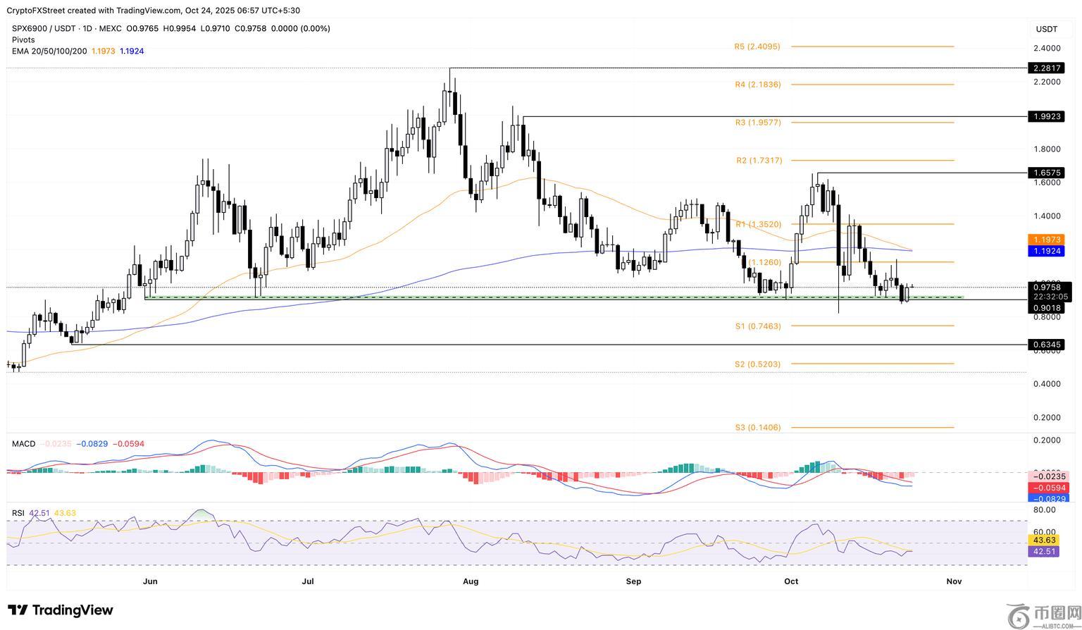The width and height of the screenshot is (1082, 630).
Task: Expand the MACD indicator legend
Action: point(23,444)
